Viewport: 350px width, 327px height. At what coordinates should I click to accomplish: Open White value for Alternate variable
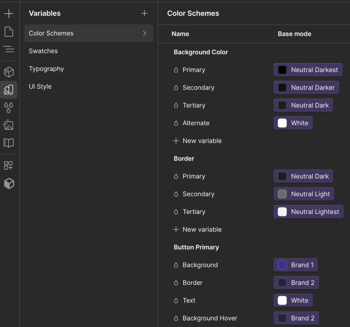click(293, 123)
